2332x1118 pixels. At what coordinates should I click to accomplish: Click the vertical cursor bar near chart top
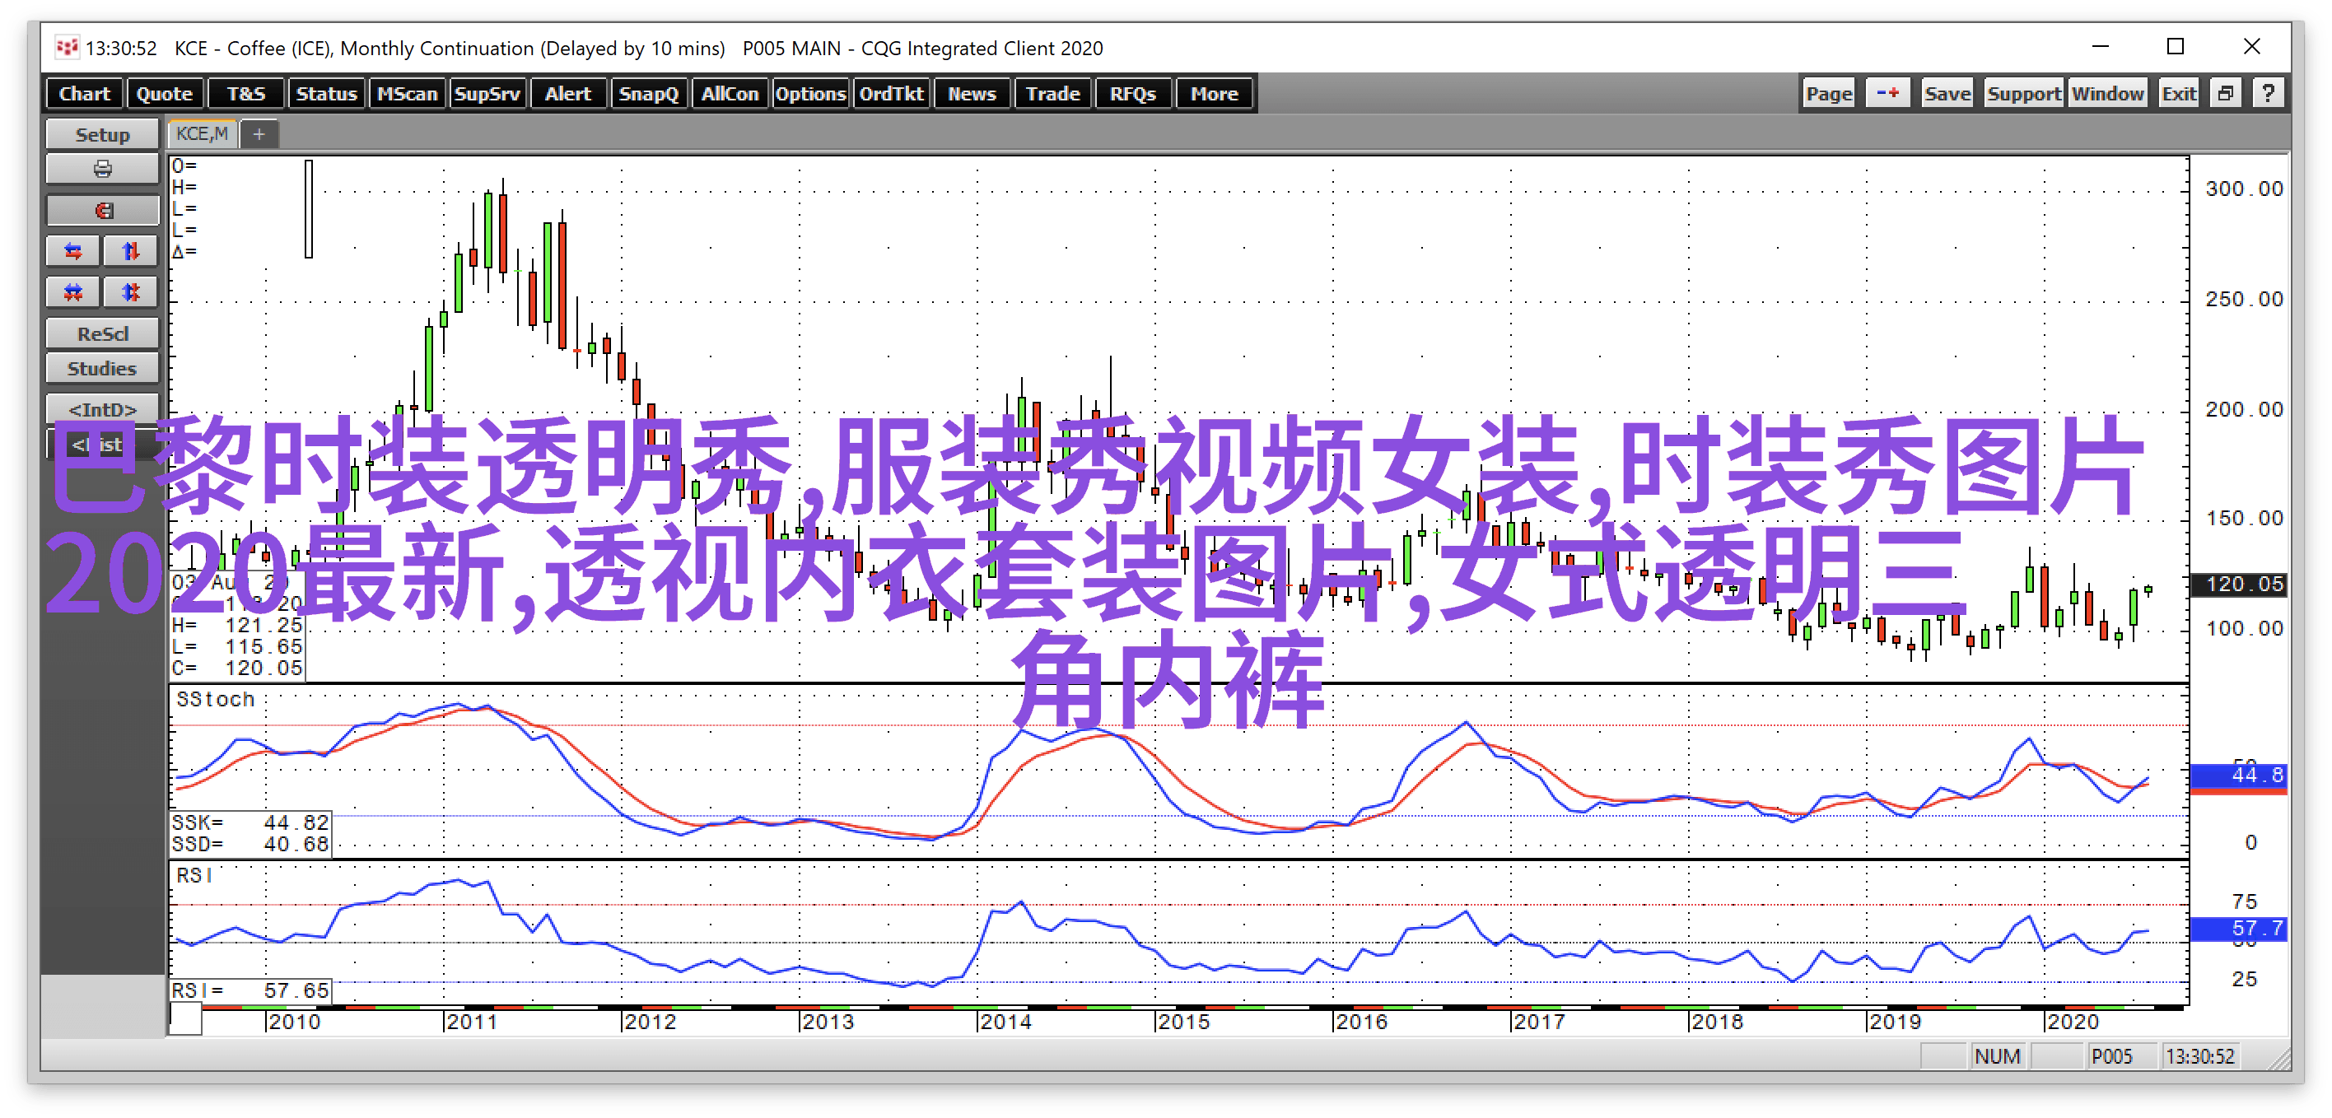(309, 209)
